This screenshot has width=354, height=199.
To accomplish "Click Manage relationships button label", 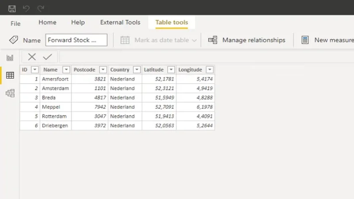I will point(254,40).
